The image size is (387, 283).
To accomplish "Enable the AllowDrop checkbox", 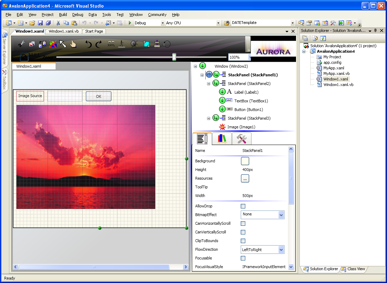I will pos(243,206).
